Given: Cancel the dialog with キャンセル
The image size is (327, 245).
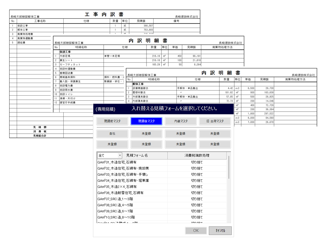Looking at the screenshot, I should 220,230.
